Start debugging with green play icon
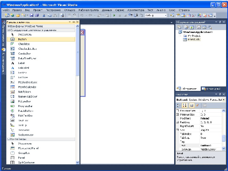The image size is (228, 171). point(114,15)
